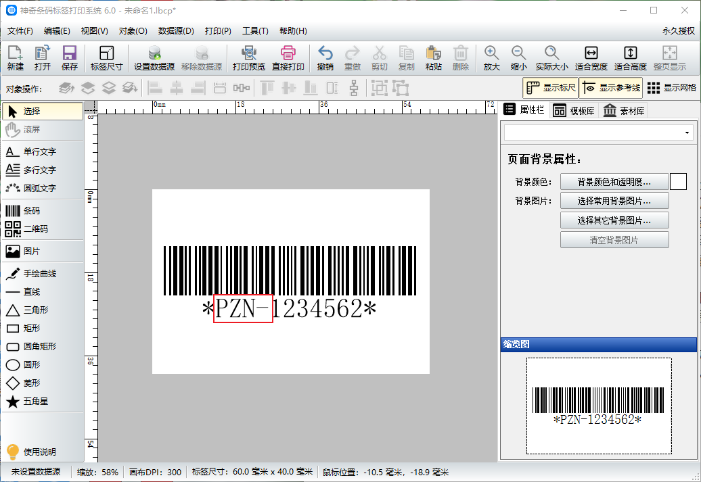Click 实际大小 actual size icon
701x482 pixels.
pos(551,58)
